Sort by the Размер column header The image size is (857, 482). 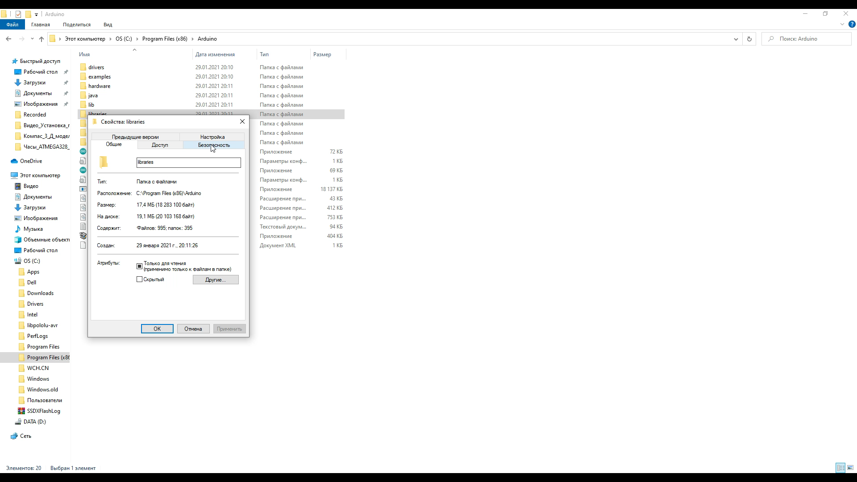tap(322, 54)
